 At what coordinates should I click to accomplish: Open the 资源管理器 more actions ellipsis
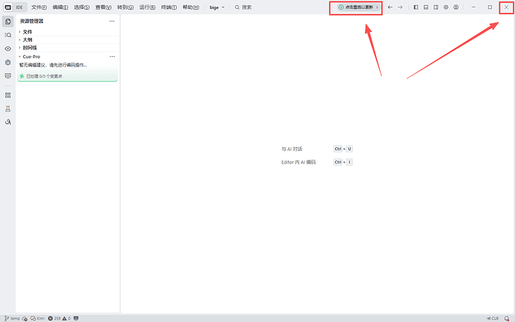112,21
